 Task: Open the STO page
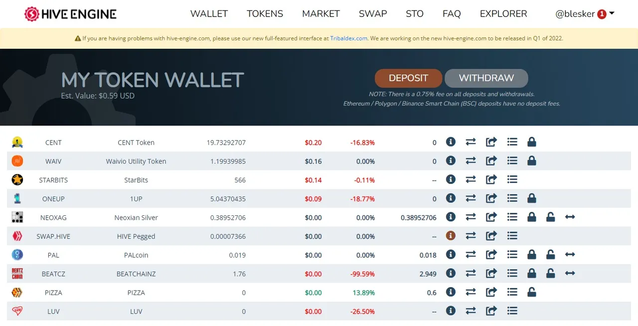click(x=415, y=14)
